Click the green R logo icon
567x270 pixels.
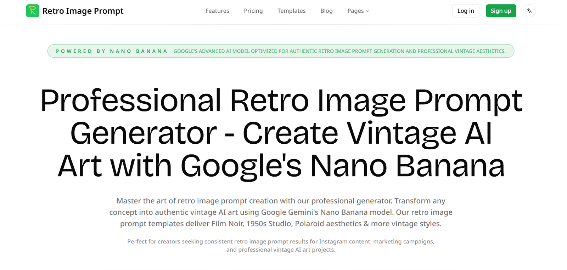click(x=33, y=11)
